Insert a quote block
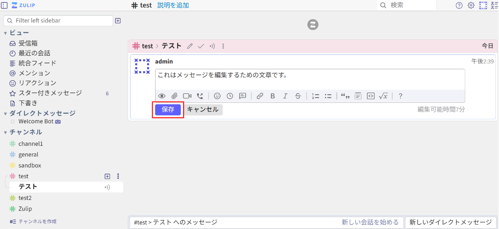The width and height of the screenshot is (499, 229). click(x=345, y=96)
